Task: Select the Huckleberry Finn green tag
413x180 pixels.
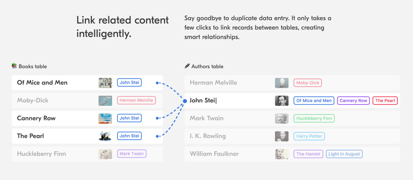Action: [x=314, y=119]
